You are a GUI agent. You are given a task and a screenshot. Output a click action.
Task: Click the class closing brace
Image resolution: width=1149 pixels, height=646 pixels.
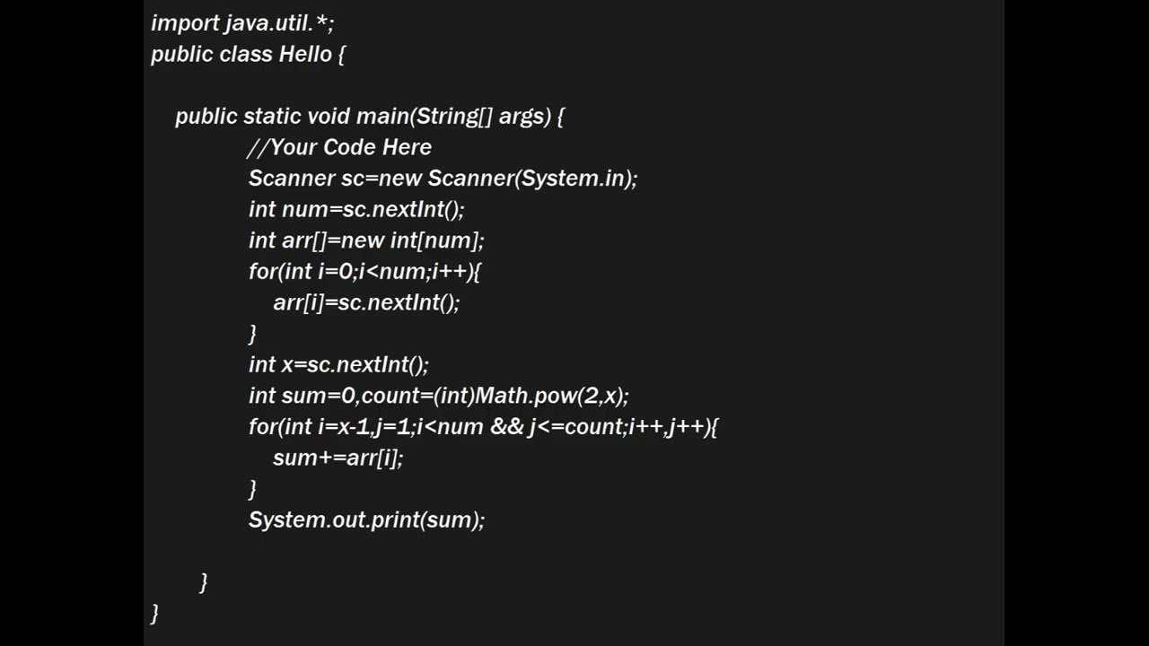tap(154, 614)
